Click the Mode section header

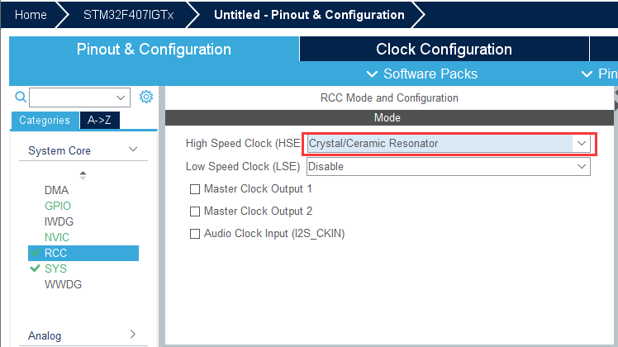[x=389, y=117]
